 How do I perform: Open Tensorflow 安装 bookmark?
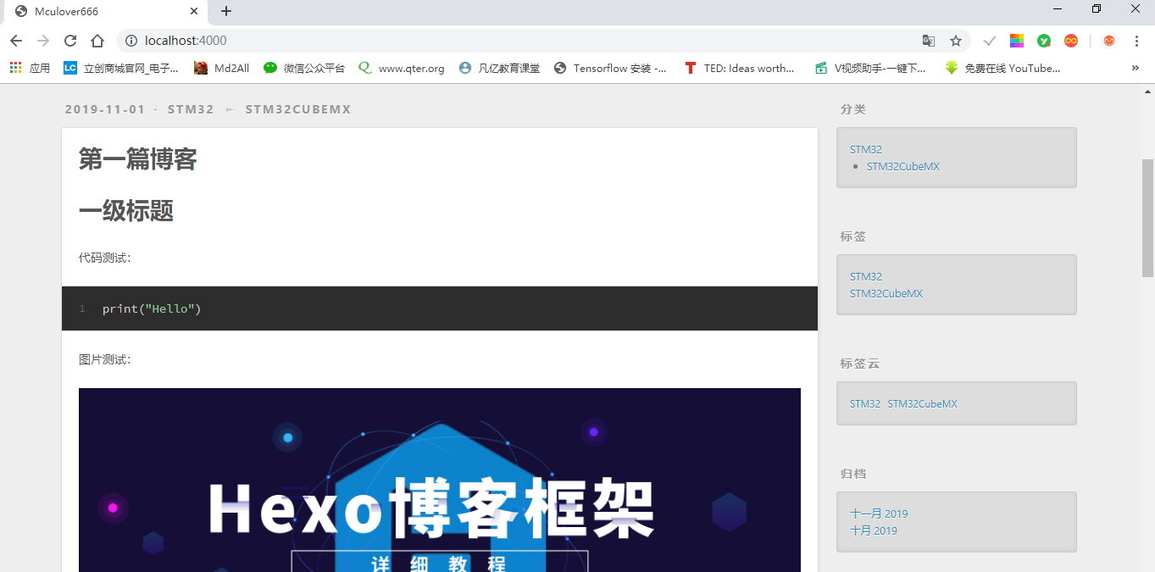pyautogui.click(x=611, y=68)
